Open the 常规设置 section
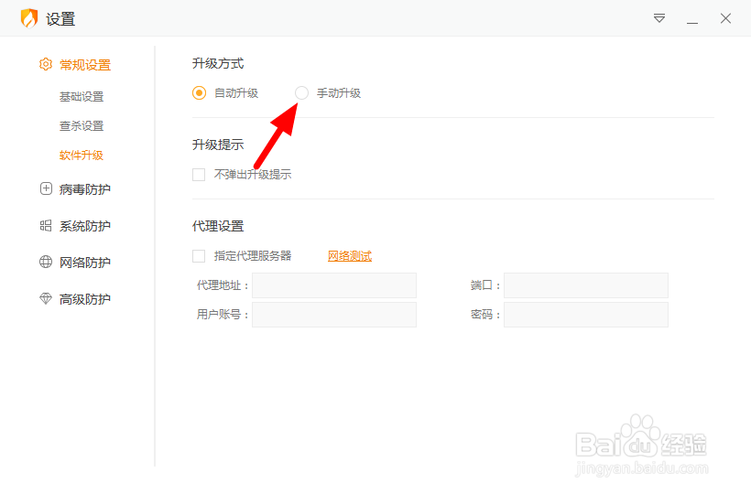Viewport: 751px width, 494px height. click(85, 65)
